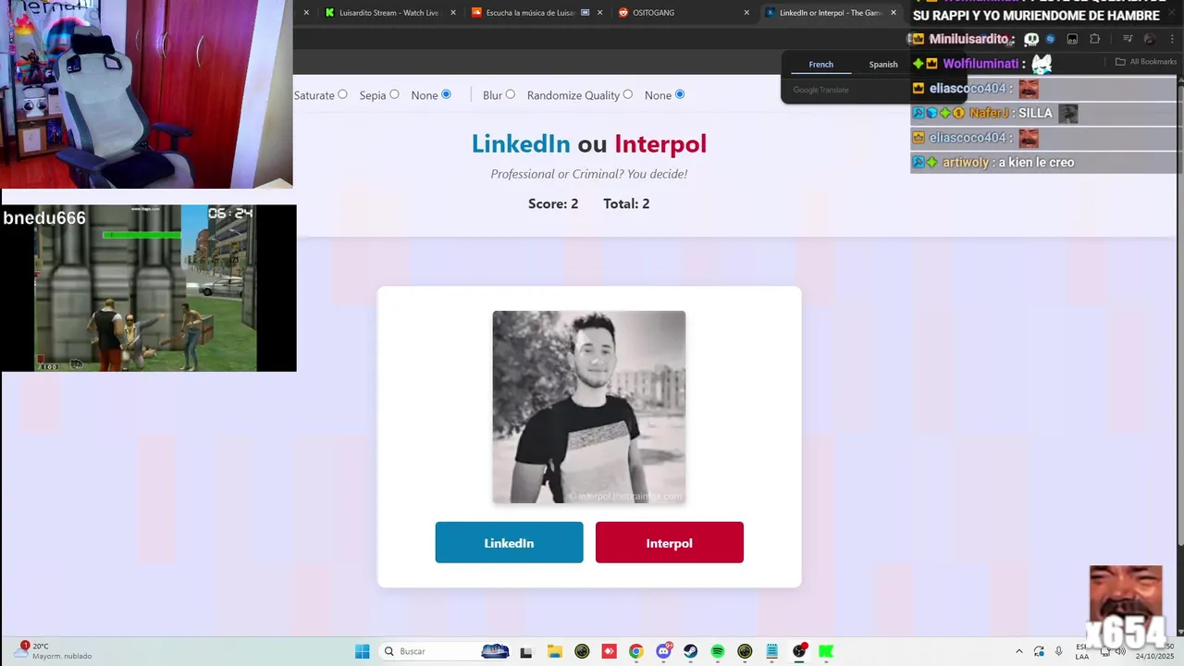1184x666 pixels.
Task: Click the chat username Wolfiluminati
Action: (980, 64)
